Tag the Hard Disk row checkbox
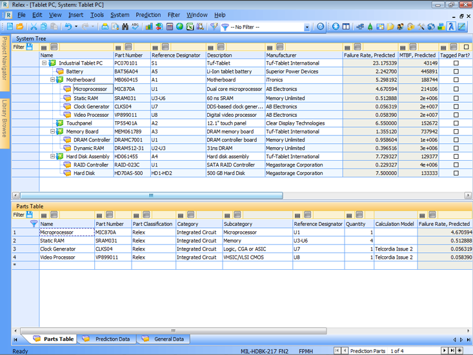The width and height of the screenshot is (473, 355). click(456, 173)
